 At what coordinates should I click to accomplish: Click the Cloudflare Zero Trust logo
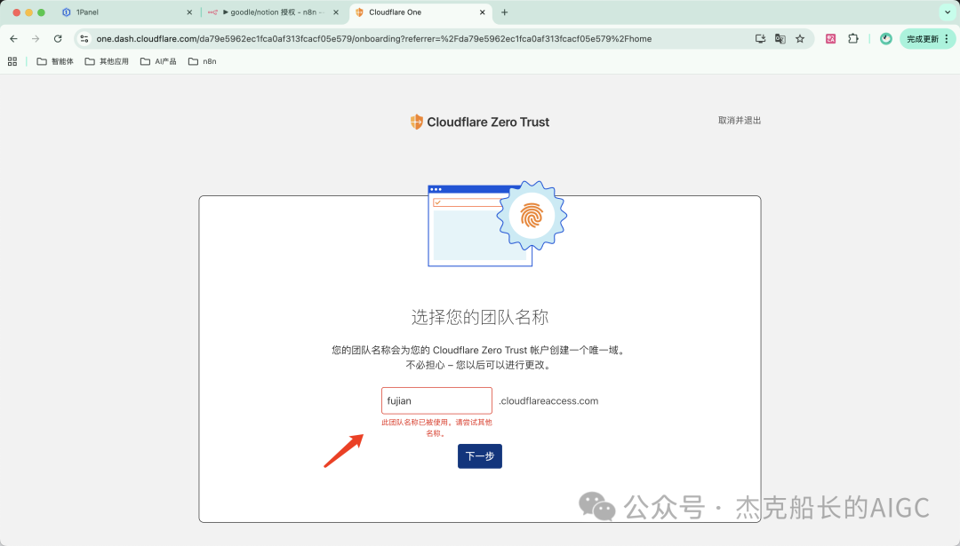(x=479, y=122)
